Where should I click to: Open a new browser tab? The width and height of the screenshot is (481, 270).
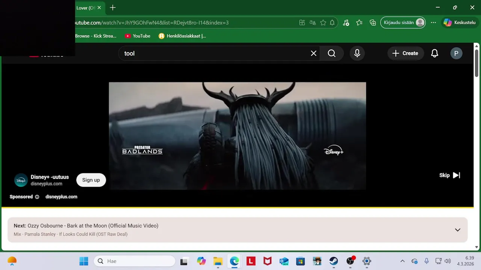point(113,7)
